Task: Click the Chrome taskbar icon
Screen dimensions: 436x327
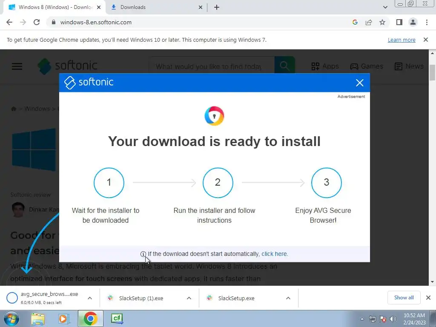Action: [90, 318]
